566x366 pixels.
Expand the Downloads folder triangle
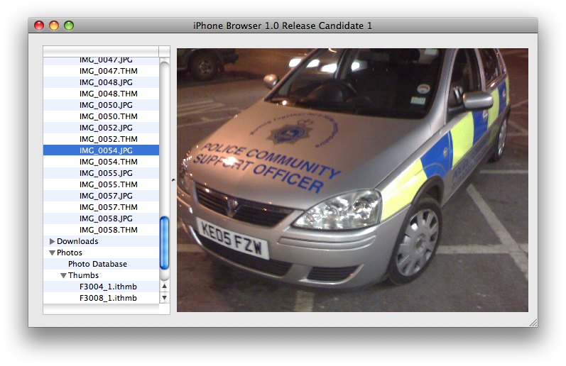pyautogui.click(x=53, y=241)
